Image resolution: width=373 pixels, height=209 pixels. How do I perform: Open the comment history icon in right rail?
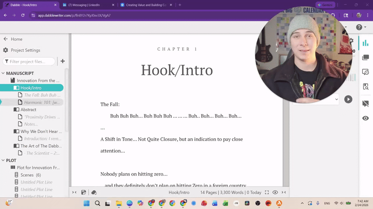(x=365, y=72)
